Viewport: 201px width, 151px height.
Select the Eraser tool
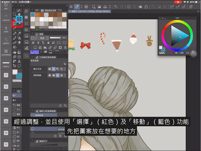tap(19, 42)
